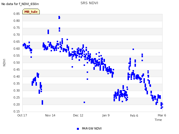Screen dimensions: 179x134
Task: Click the Time x-axis title
Action: [158, 120]
